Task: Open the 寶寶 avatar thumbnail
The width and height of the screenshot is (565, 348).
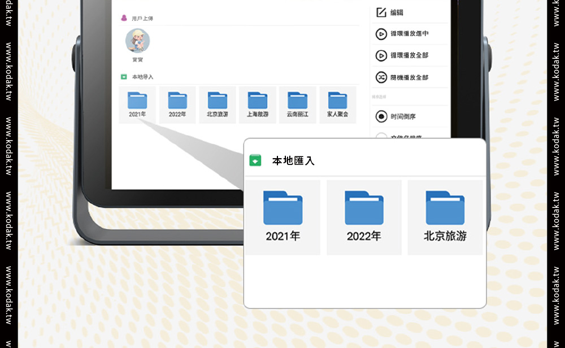Action: [137, 41]
